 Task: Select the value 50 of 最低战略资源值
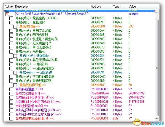[130, 85]
